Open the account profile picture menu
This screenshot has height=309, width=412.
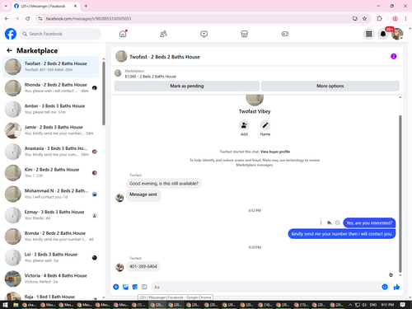coord(397,34)
